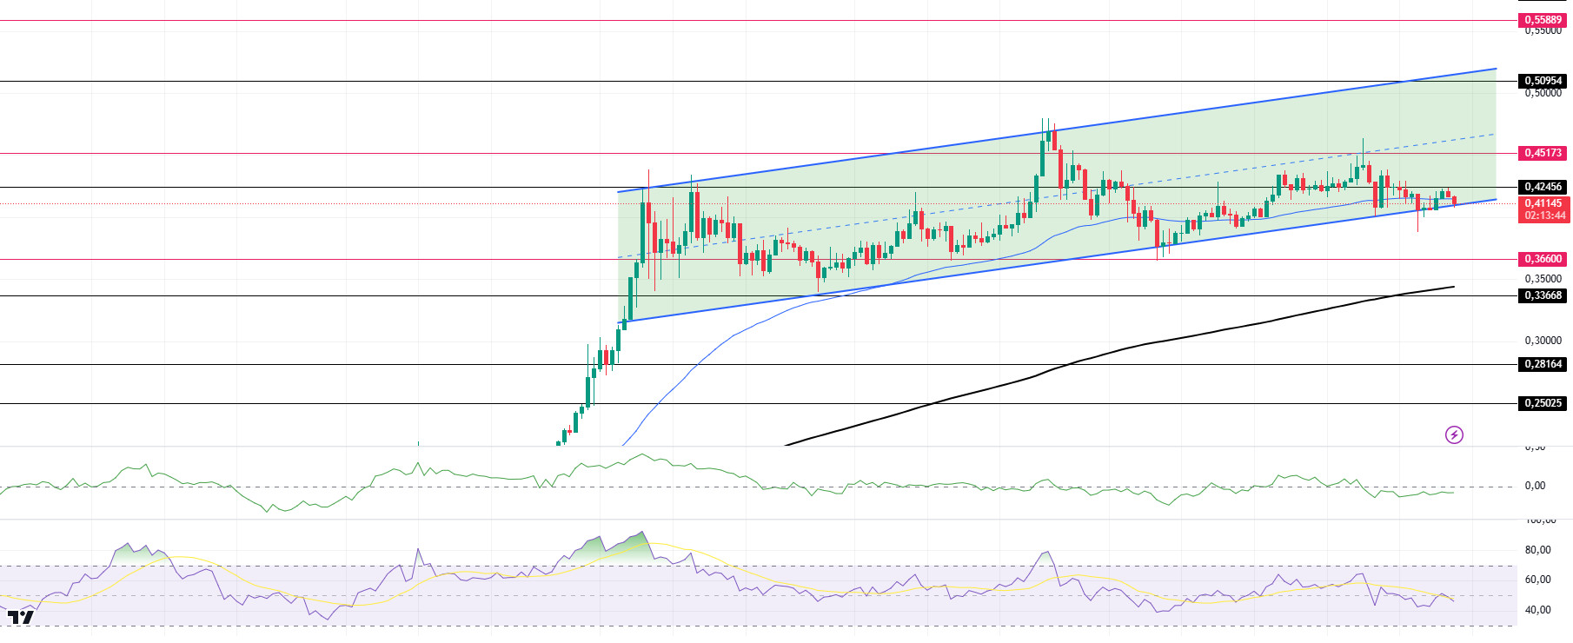Viewport: 1573px width, 643px height.
Task: Click the 0,25025 price level label
Action: pos(1543,403)
